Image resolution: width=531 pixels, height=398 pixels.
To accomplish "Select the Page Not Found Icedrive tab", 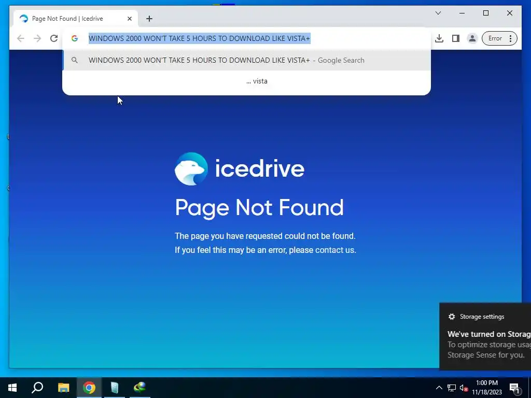I will (76, 19).
